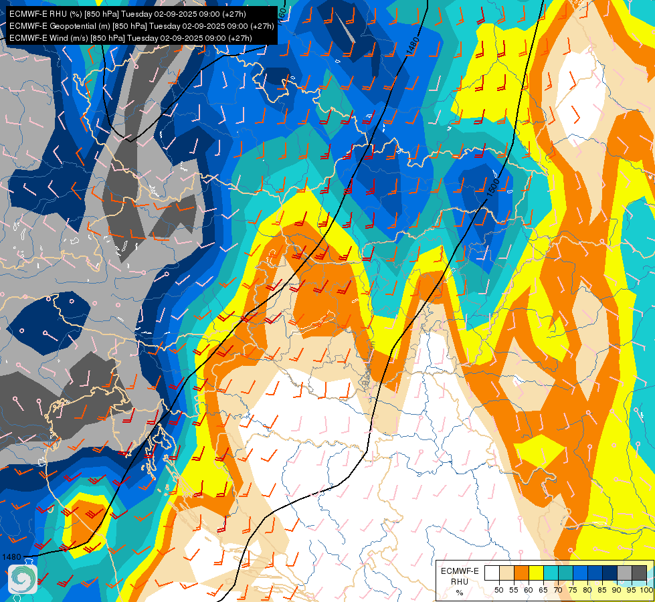Select the dark gray 95-100 legend swatch
This screenshot has width=655, height=602.
coord(639,573)
